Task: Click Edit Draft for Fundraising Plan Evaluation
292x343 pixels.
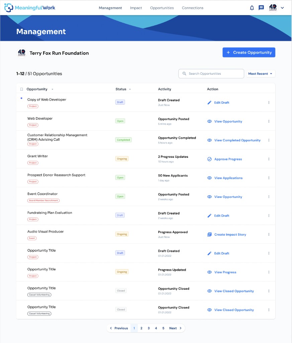Action: (x=218, y=216)
